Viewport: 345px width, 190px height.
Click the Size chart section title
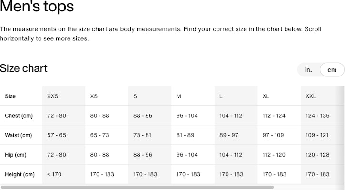click(24, 68)
